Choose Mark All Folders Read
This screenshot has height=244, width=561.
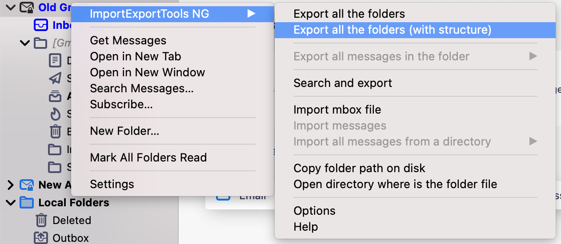(x=148, y=157)
